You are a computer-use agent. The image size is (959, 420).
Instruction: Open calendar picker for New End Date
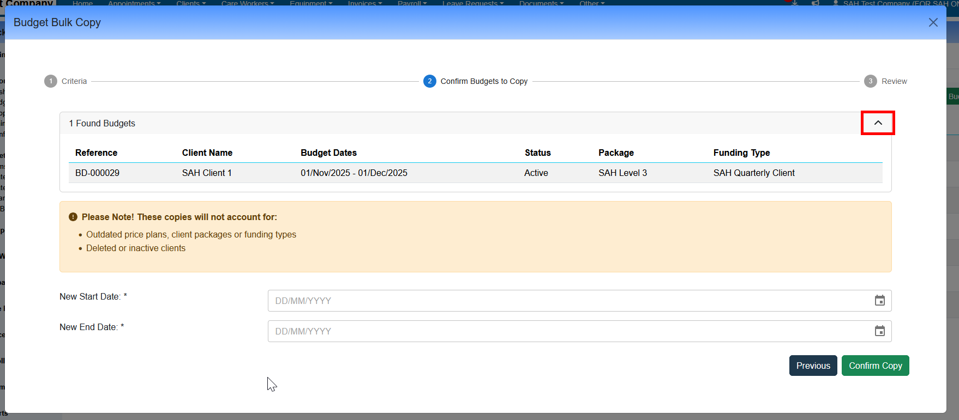click(x=879, y=331)
